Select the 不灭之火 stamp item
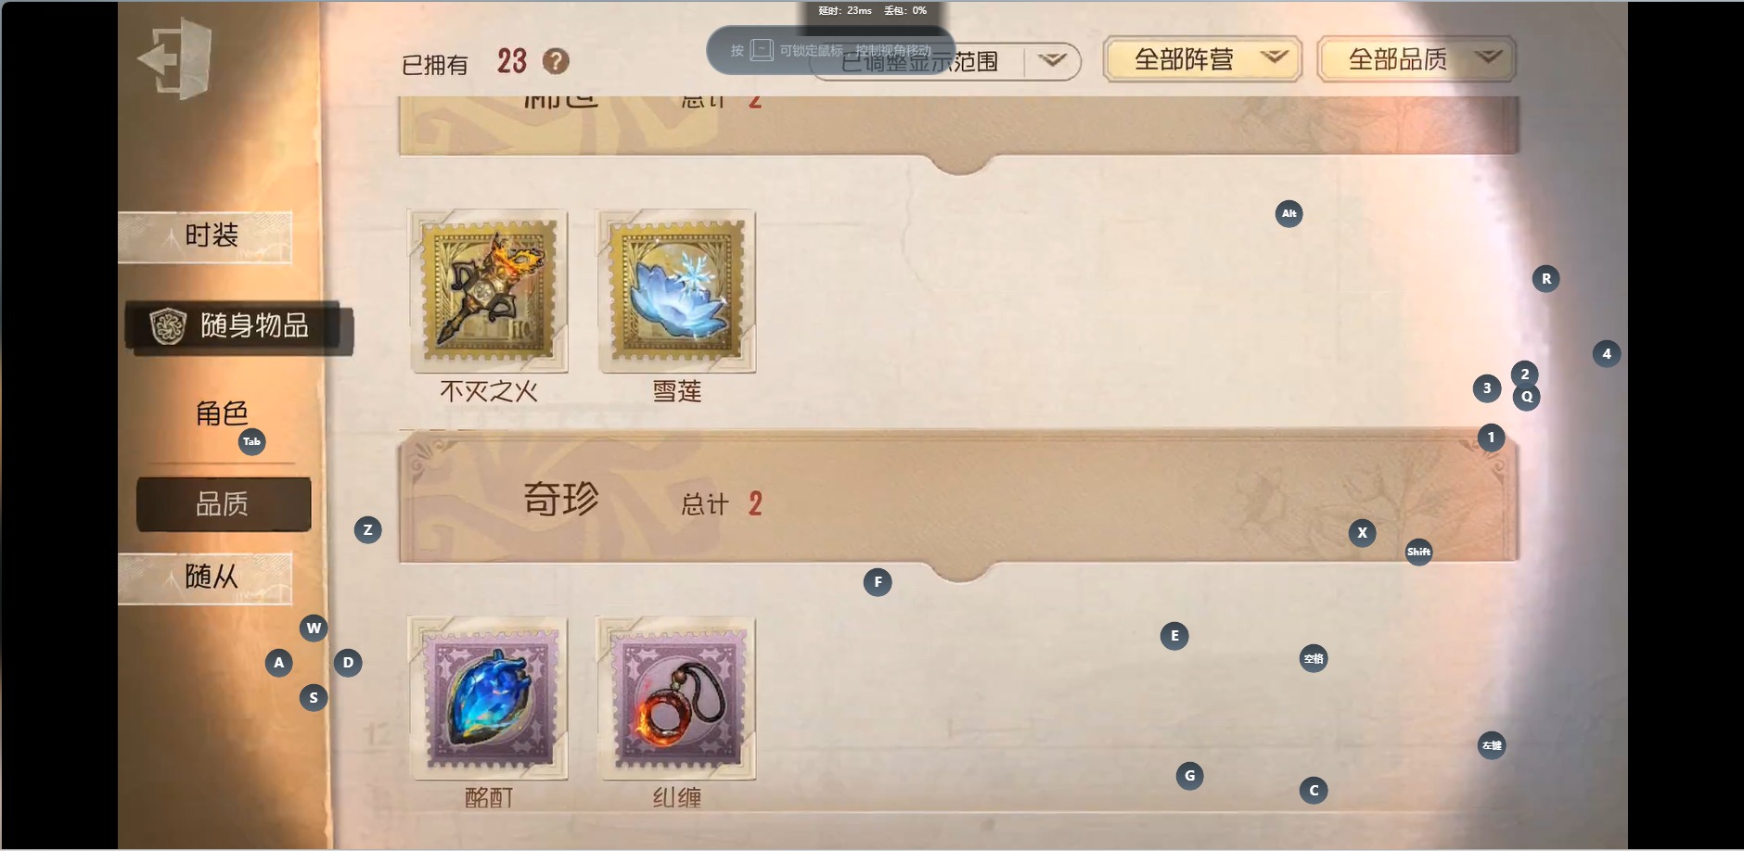This screenshot has height=851, width=1744. coord(488,291)
